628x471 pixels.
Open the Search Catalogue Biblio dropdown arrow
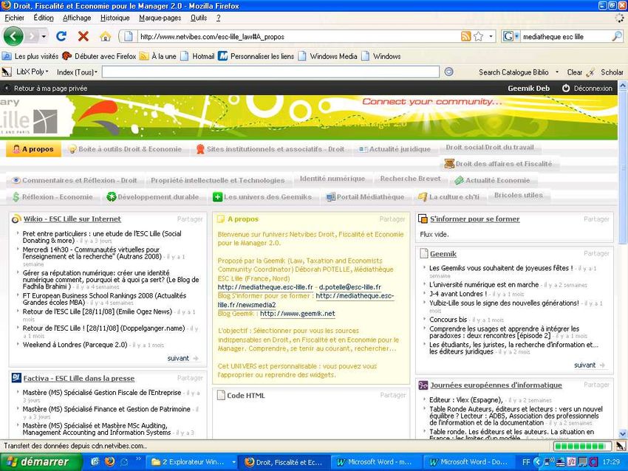point(557,72)
